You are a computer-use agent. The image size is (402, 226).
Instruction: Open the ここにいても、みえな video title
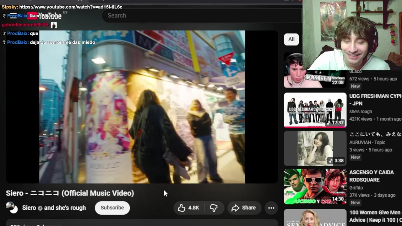pyautogui.click(x=375, y=134)
